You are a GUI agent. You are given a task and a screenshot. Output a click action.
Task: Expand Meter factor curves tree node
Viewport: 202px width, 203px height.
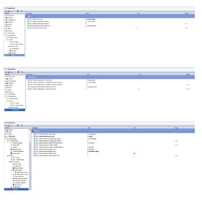coord(14,174)
